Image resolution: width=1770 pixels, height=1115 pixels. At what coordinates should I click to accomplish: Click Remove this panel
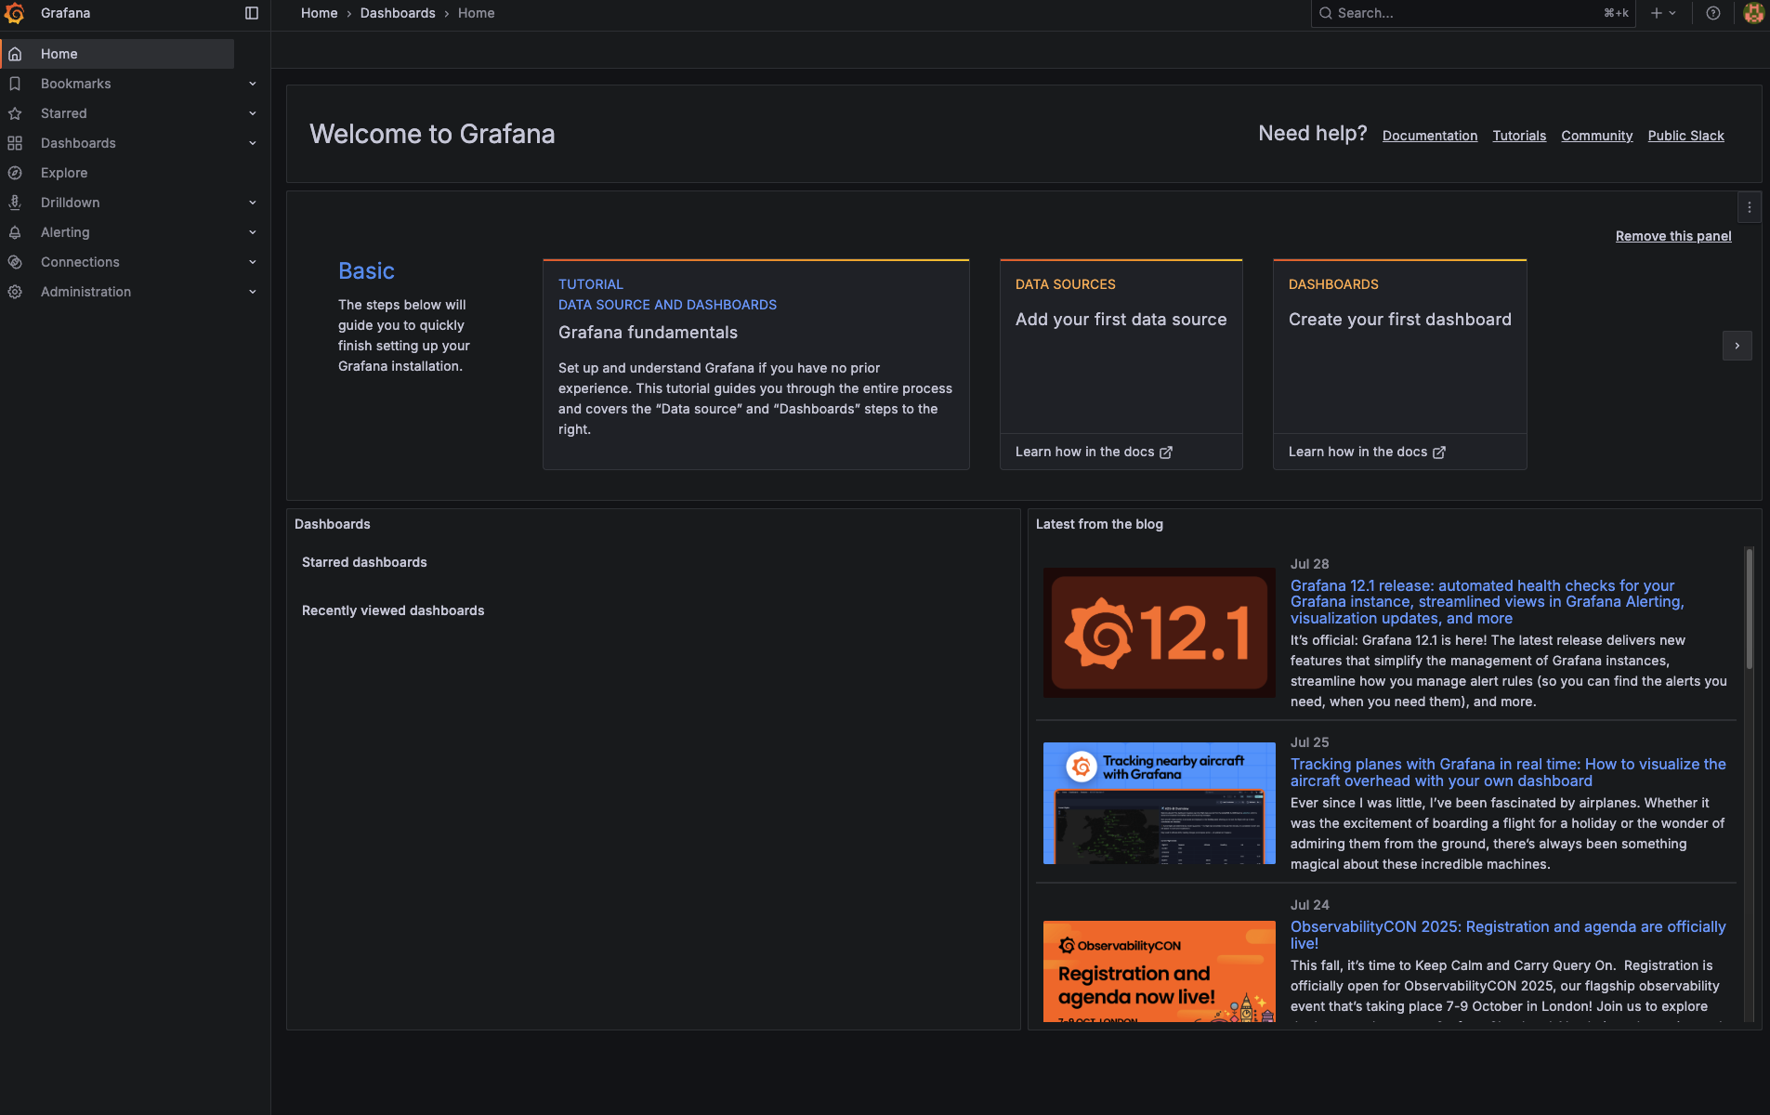pyautogui.click(x=1673, y=236)
